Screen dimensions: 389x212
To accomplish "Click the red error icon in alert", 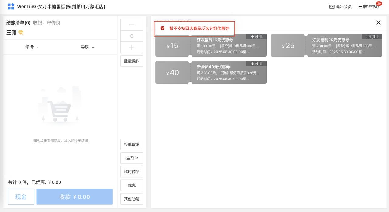I will [163, 28].
